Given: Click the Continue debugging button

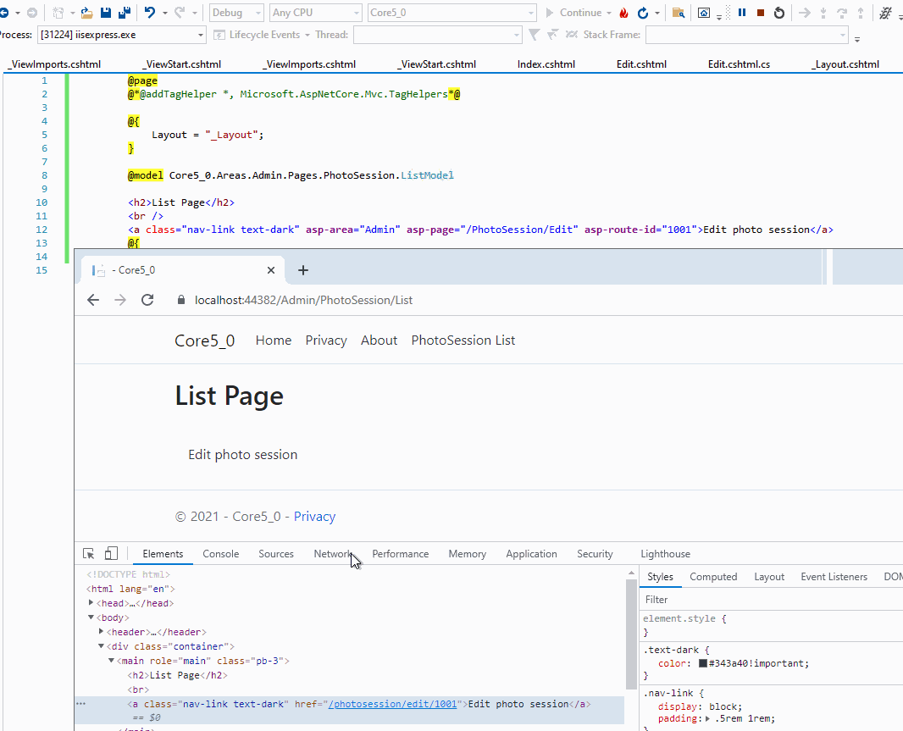Looking at the screenshot, I should [x=573, y=13].
